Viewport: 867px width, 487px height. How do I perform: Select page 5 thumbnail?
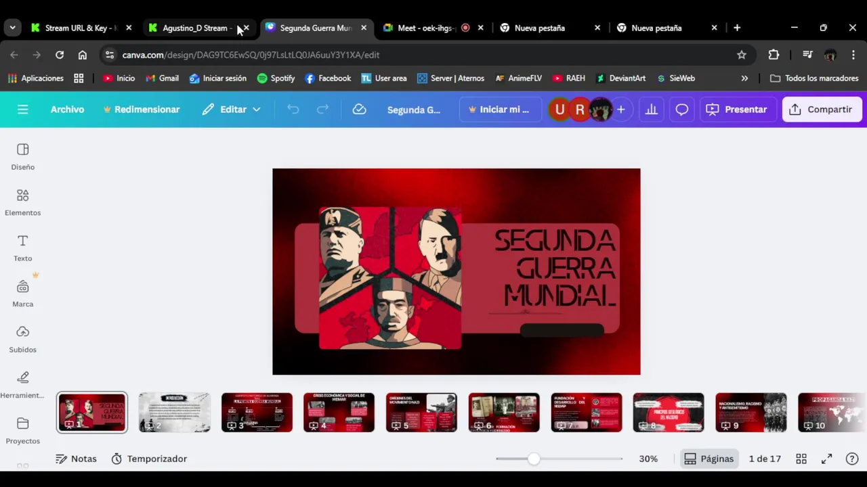pos(421,413)
